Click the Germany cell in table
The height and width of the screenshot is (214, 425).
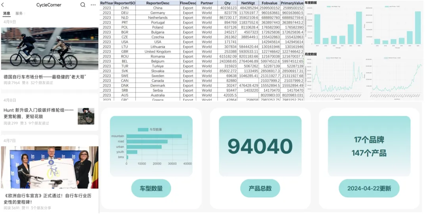158,13
